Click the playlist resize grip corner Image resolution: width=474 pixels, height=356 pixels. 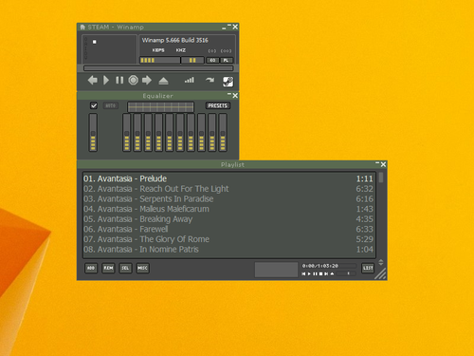[381, 274]
